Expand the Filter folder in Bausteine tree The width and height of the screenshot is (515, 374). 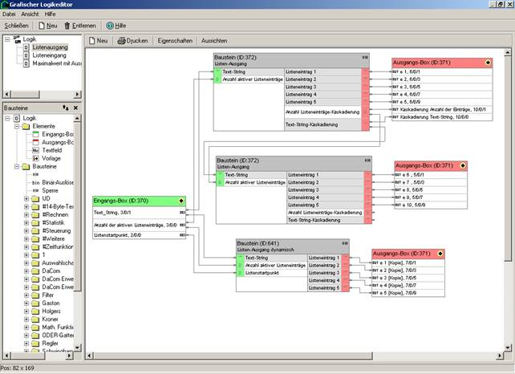pyautogui.click(x=26, y=295)
